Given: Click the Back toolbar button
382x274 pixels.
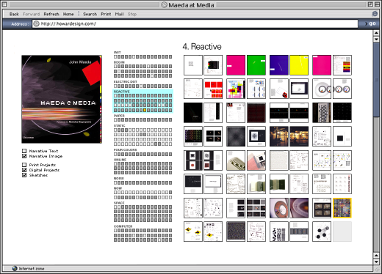Looking at the screenshot, I should click(x=14, y=14).
